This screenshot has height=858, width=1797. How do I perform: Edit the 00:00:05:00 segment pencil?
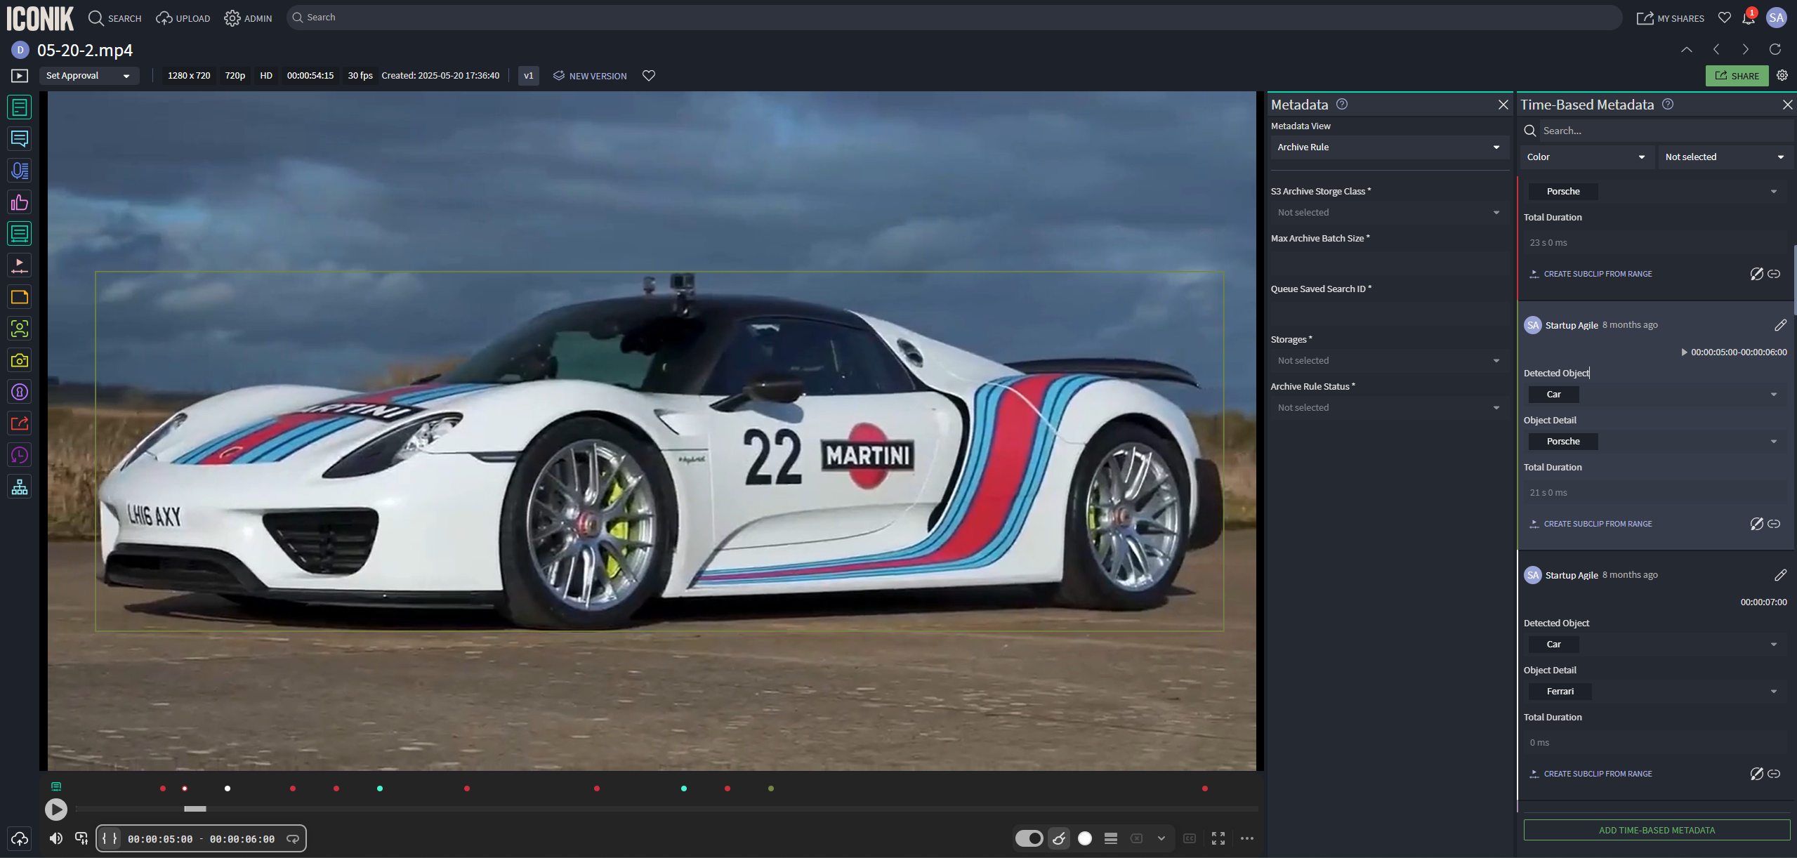(1780, 325)
